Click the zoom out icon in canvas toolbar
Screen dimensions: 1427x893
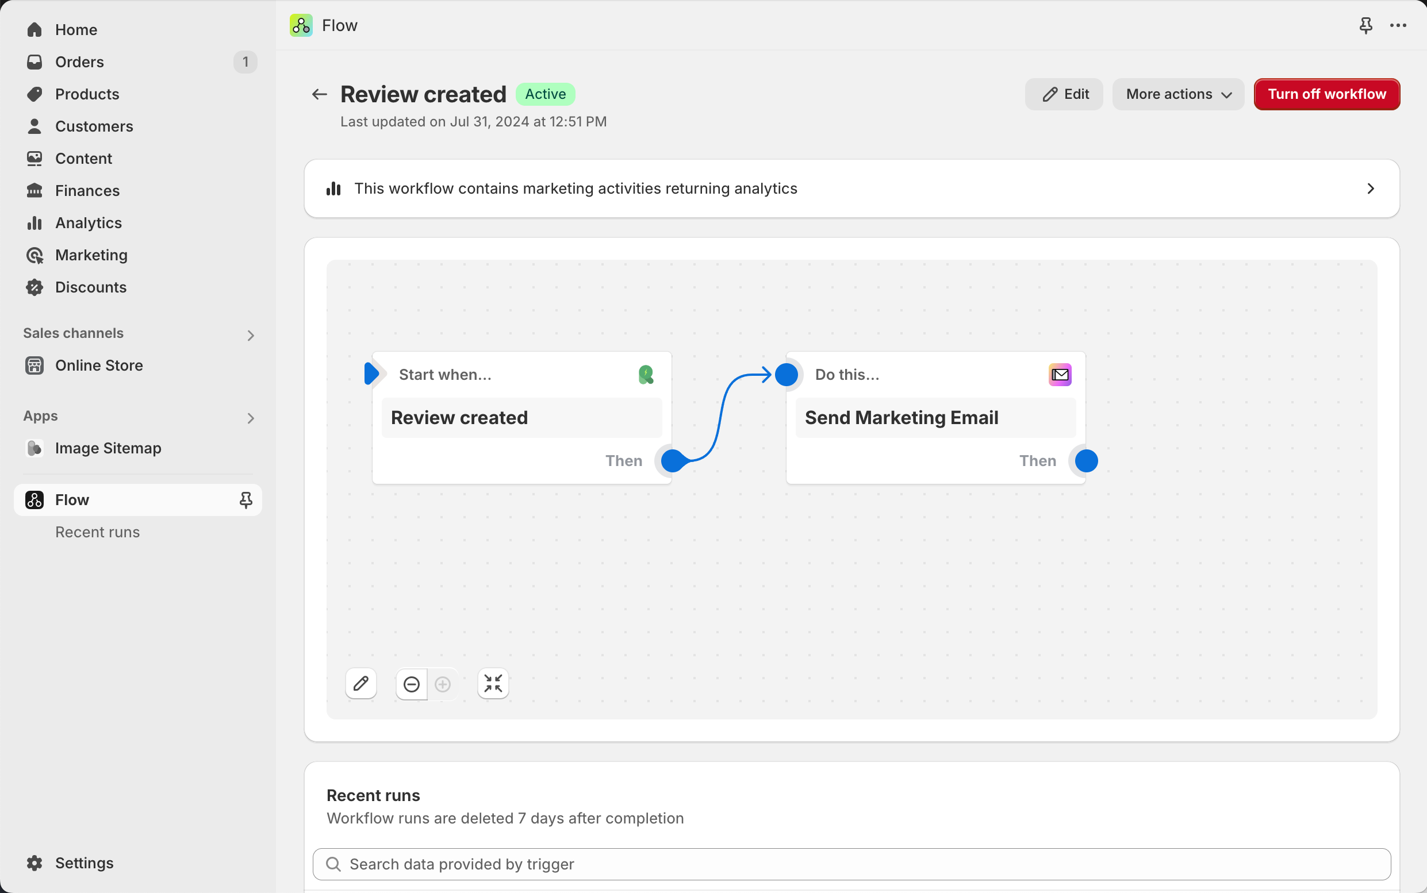[x=411, y=683]
